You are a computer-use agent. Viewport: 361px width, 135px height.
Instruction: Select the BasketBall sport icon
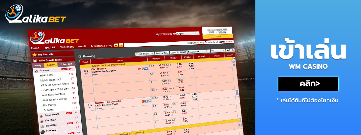click(41, 116)
